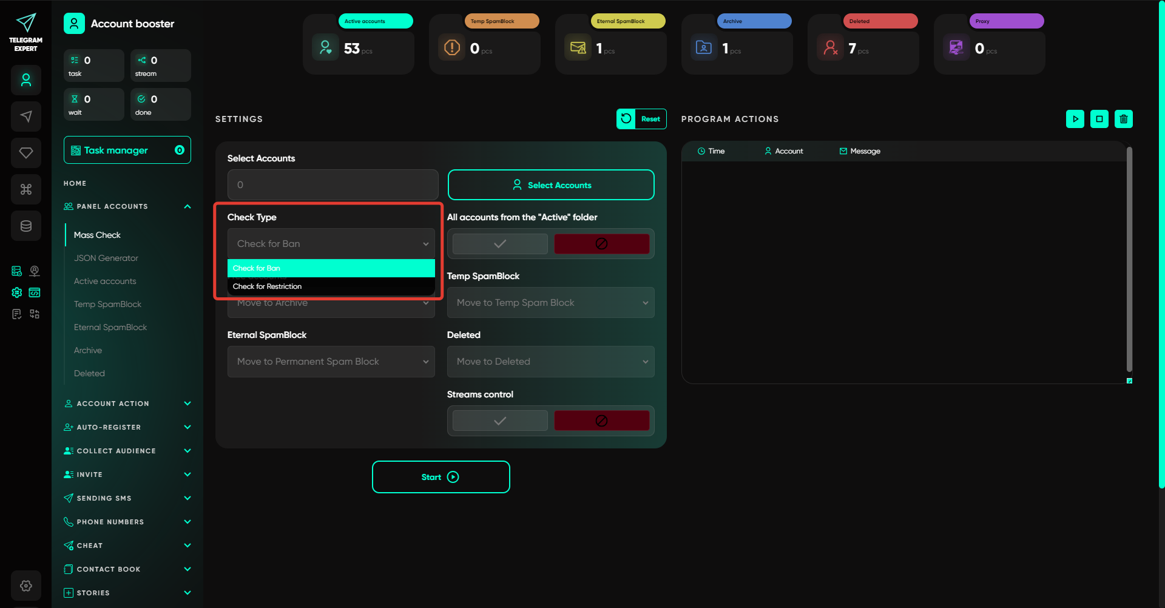Open the database icon in left sidebar
Viewport: 1165px width, 608px height.
click(x=26, y=226)
